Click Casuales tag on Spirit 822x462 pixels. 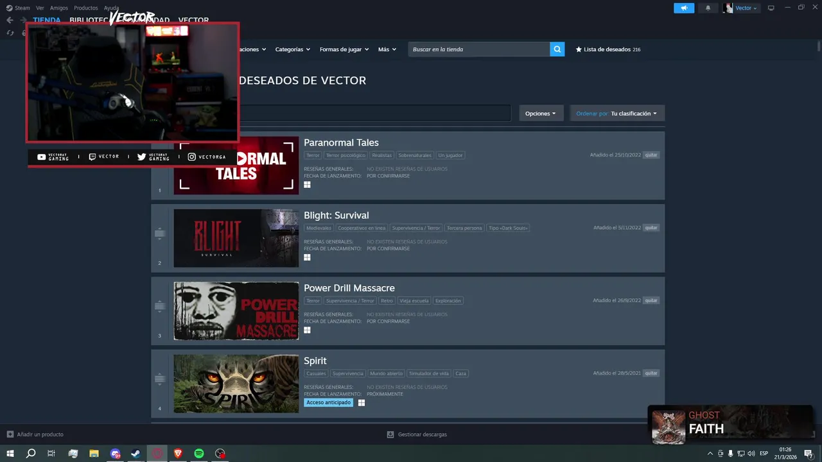coord(316,373)
